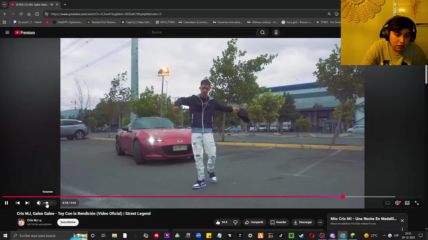Screen dimensions: 428x240
Task: Like the video (94 K)
Action: [222, 222]
